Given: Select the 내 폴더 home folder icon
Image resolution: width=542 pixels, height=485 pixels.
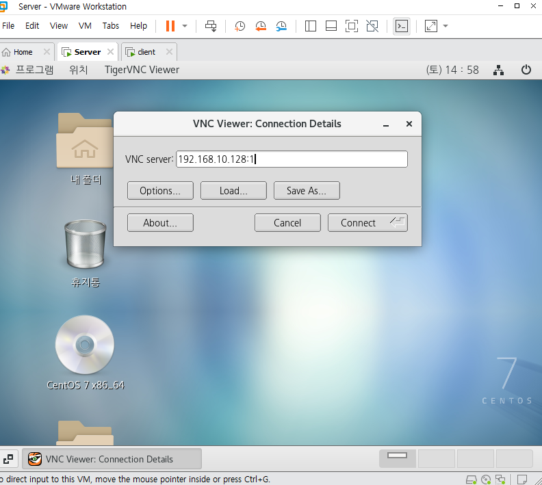Looking at the screenshot, I should click(x=85, y=149).
